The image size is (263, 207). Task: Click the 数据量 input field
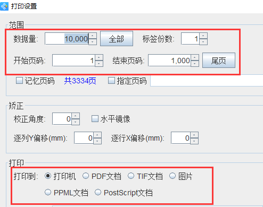point(67,39)
